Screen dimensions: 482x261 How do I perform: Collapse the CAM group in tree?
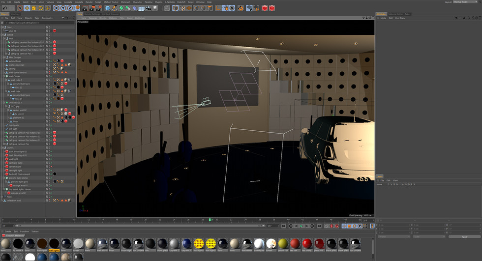click(x=2, y=28)
